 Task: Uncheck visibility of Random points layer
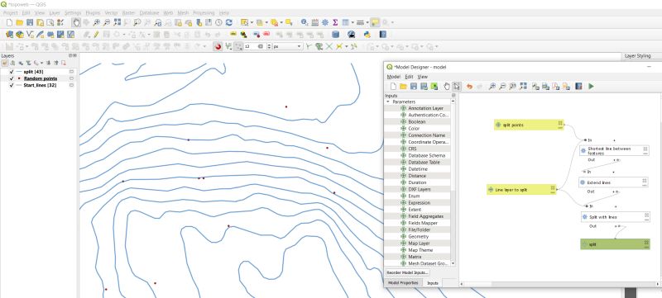tap(12, 78)
